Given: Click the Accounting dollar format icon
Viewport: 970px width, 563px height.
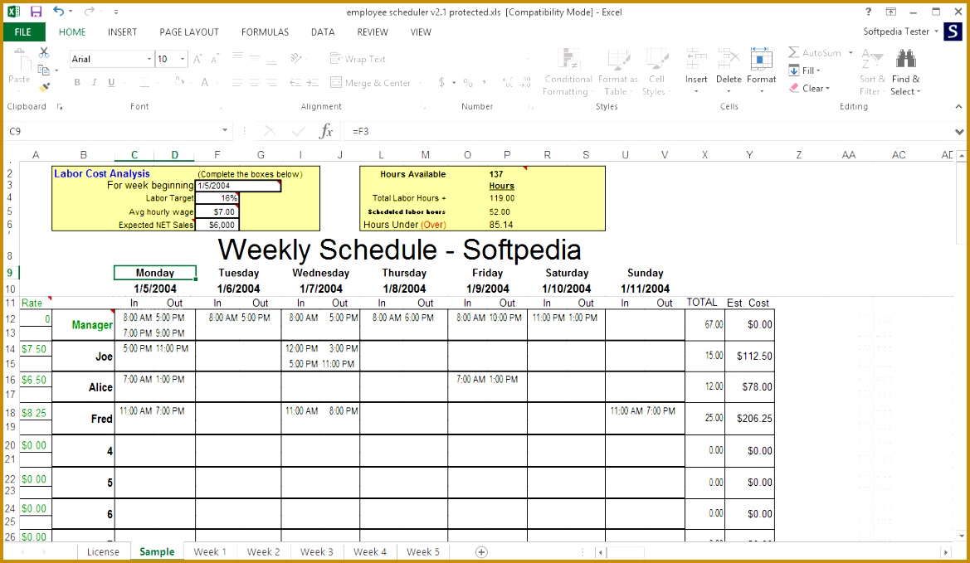Looking at the screenshot, I should pyautogui.click(x=441, y=83).
